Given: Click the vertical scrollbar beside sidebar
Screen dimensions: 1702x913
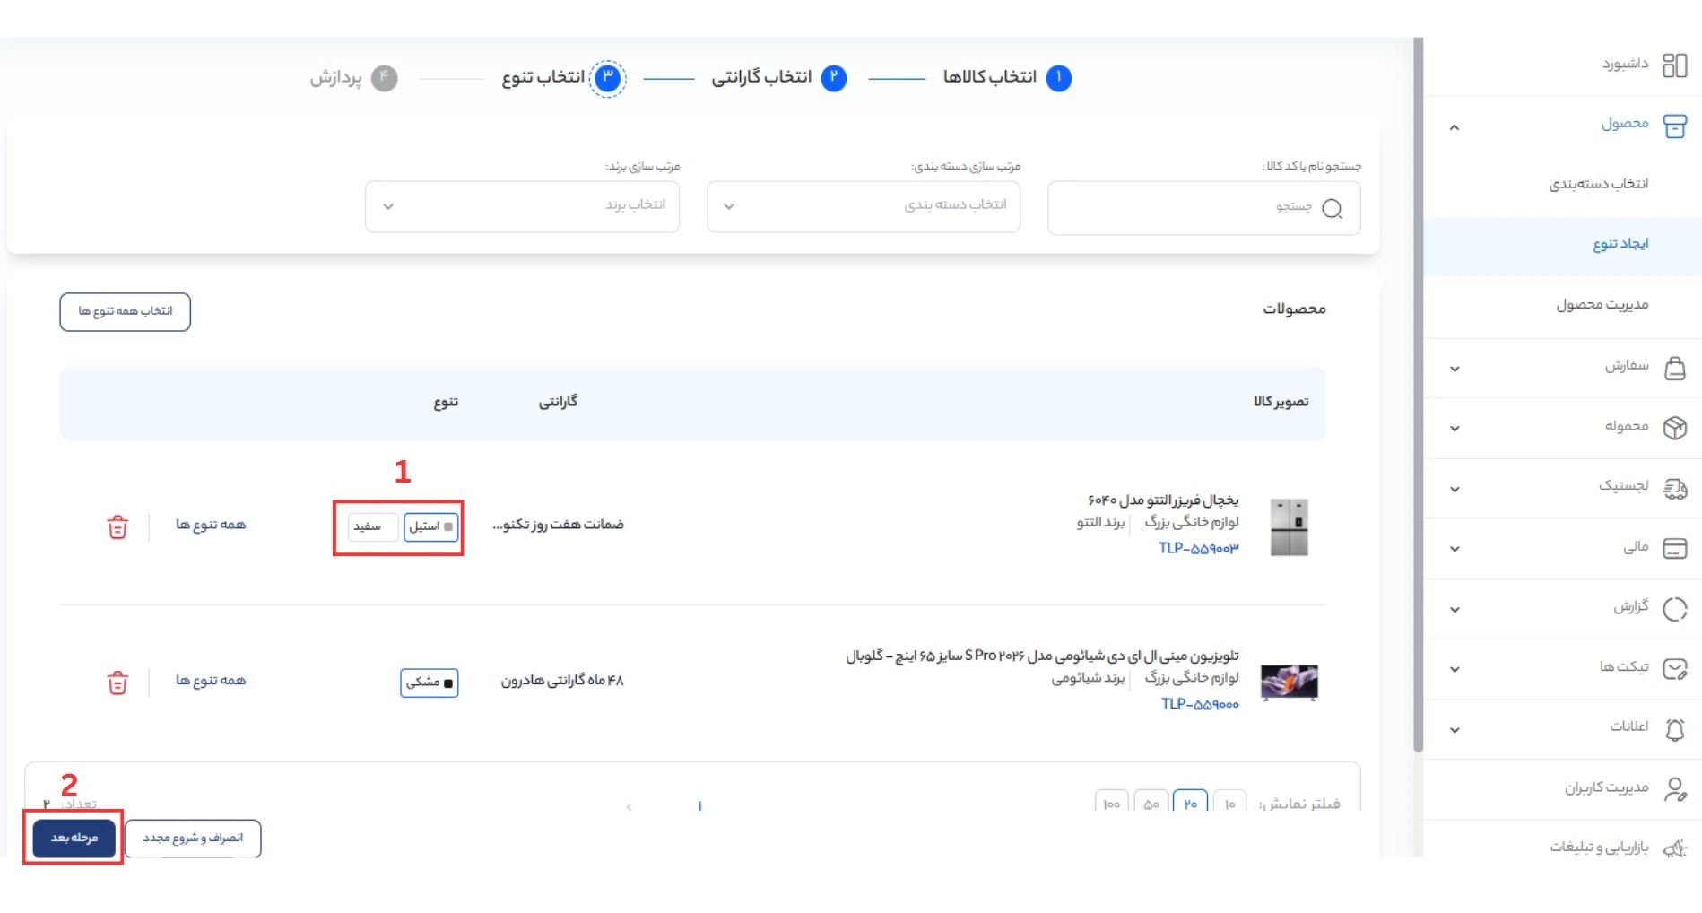Looking at the screenshot, I should (x=1418, y=395).
